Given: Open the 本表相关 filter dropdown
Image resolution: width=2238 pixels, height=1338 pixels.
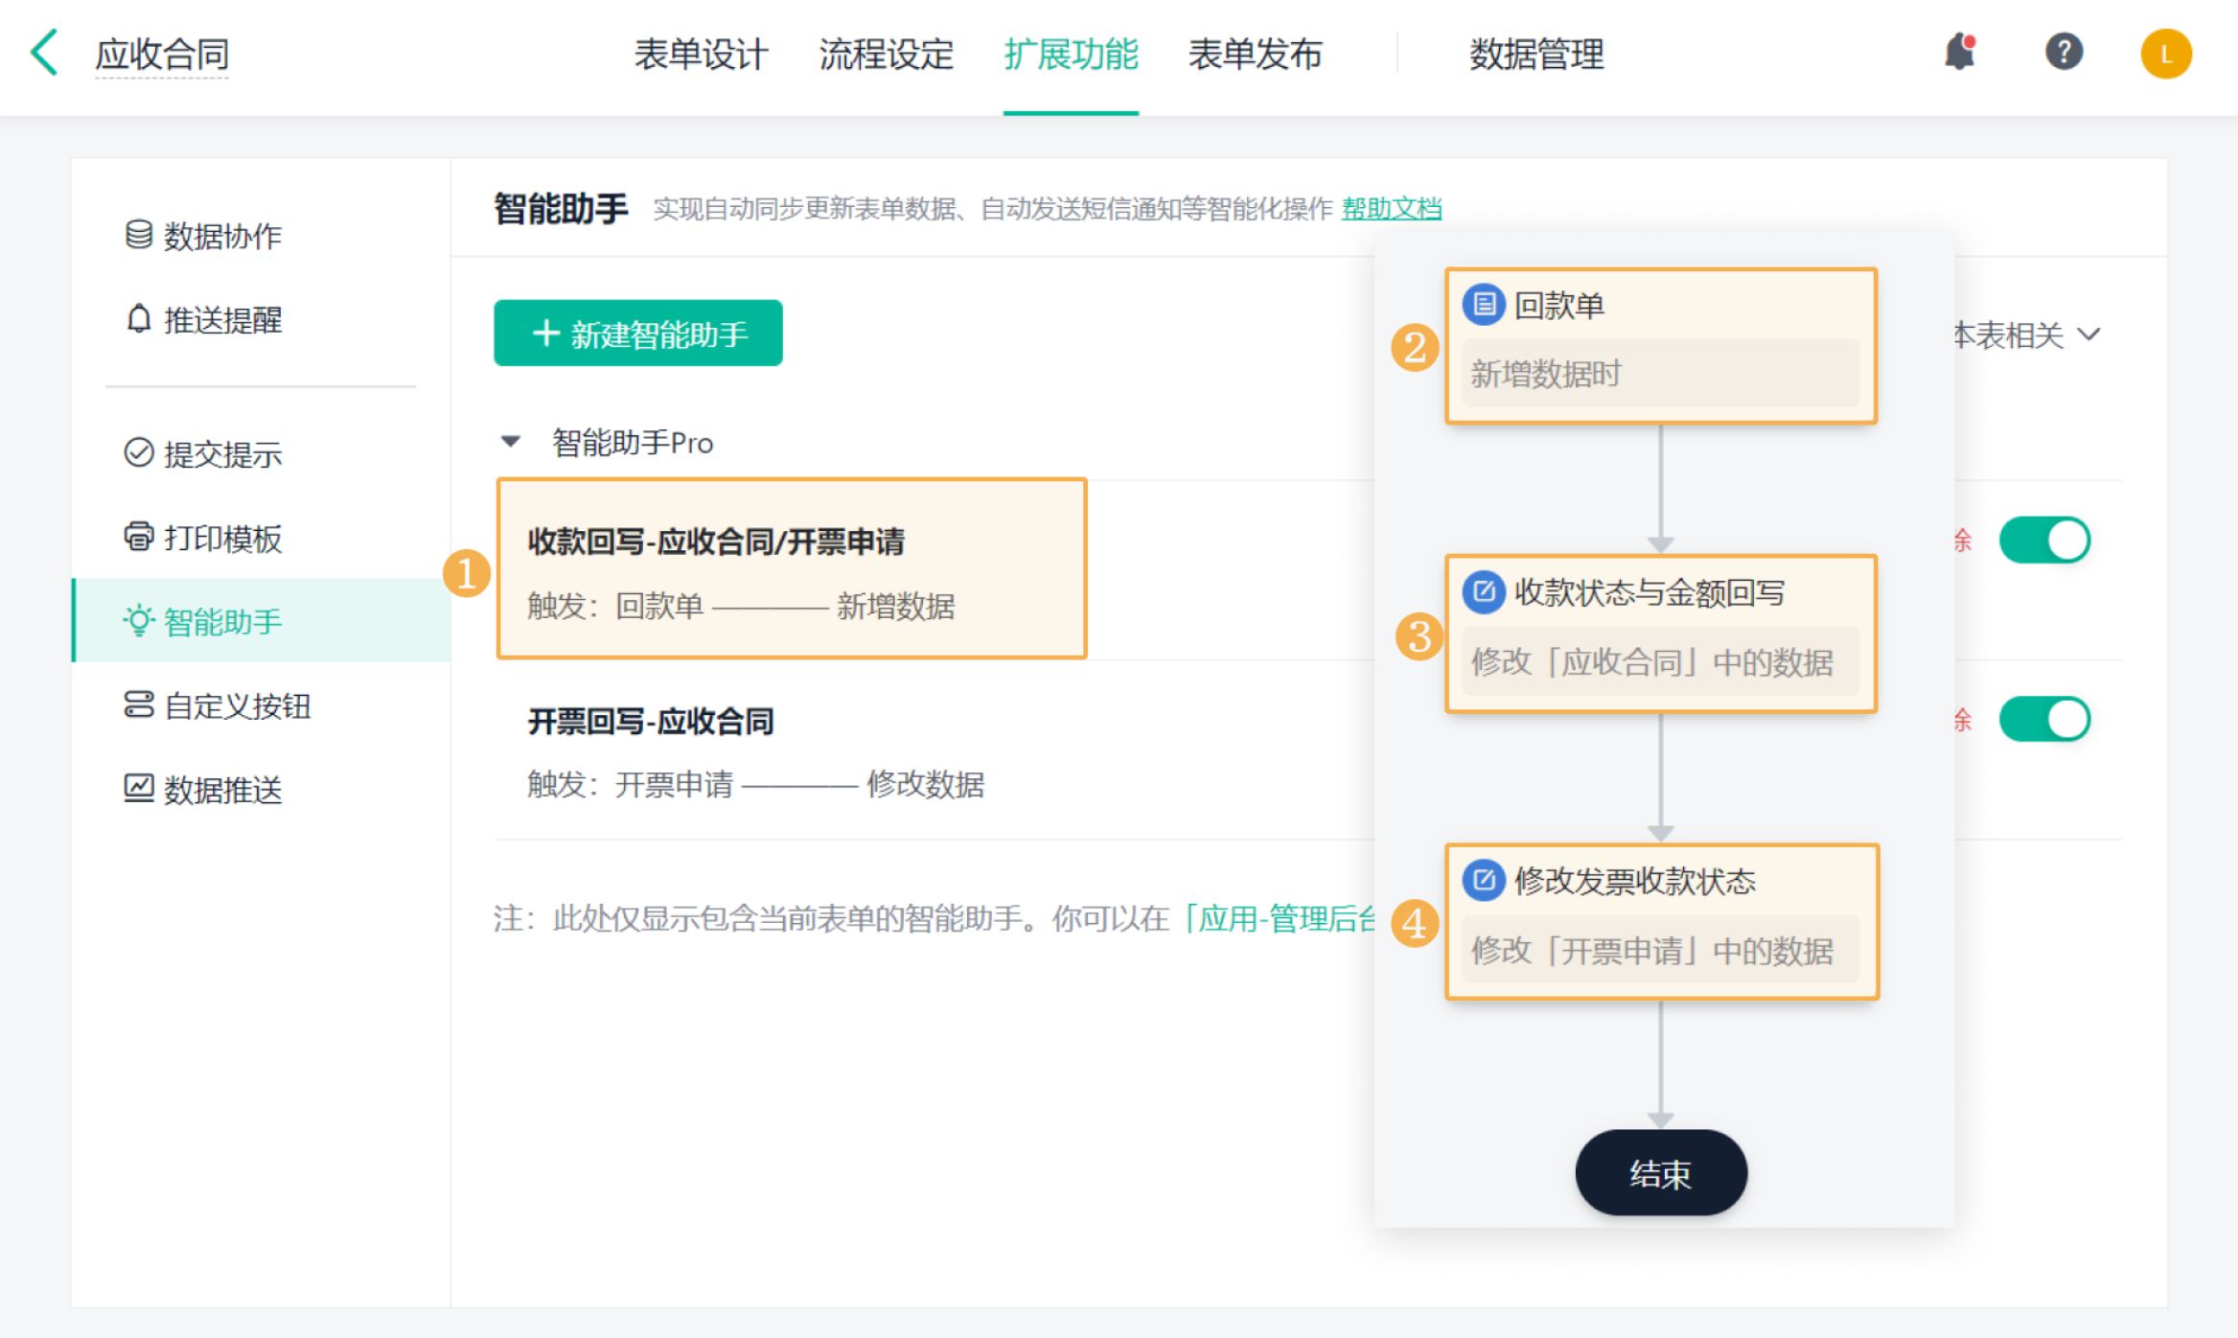Looking at the screenshot, I should click(x=2027, y=335).
